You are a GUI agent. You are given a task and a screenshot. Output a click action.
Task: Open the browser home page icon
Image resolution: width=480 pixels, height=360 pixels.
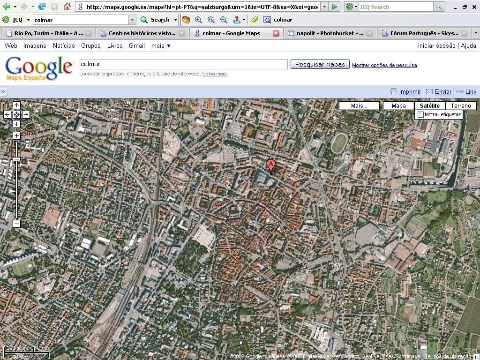67,7
